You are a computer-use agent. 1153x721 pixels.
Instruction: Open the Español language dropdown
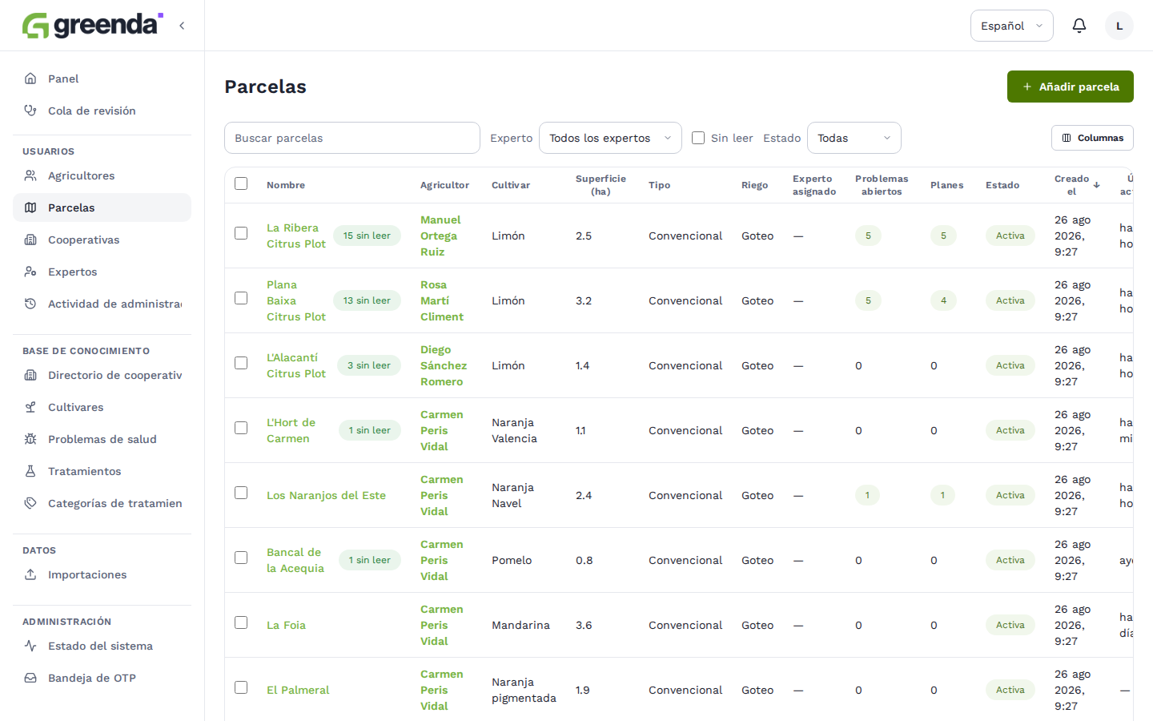click(1012, 26)
